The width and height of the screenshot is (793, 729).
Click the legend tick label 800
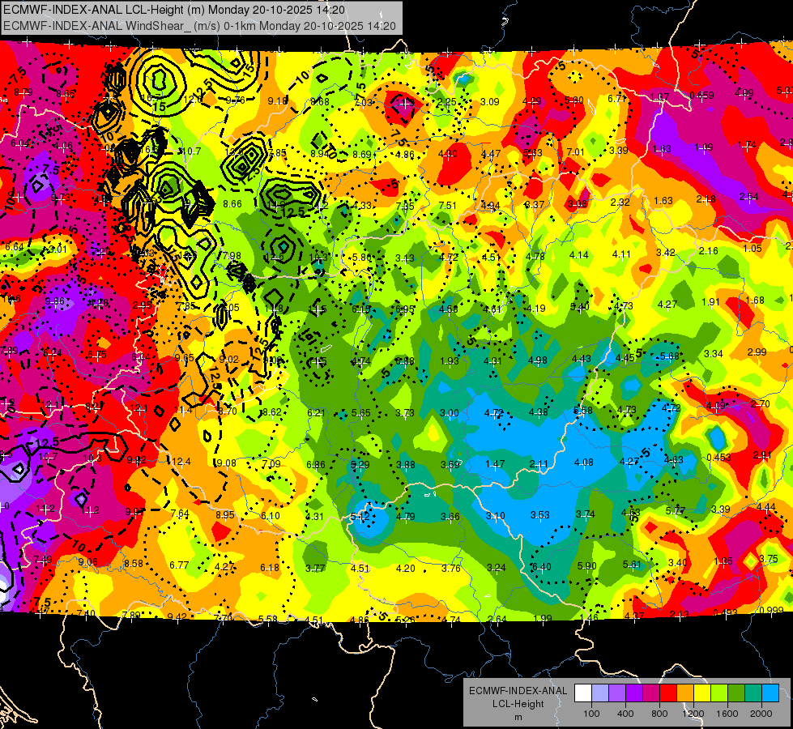(x=659, y=714)
